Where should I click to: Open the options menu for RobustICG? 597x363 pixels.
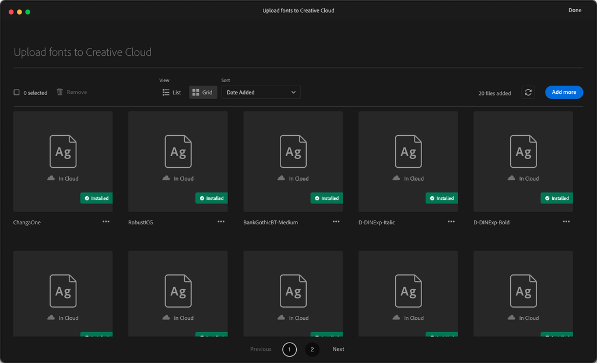coord(221,221)
